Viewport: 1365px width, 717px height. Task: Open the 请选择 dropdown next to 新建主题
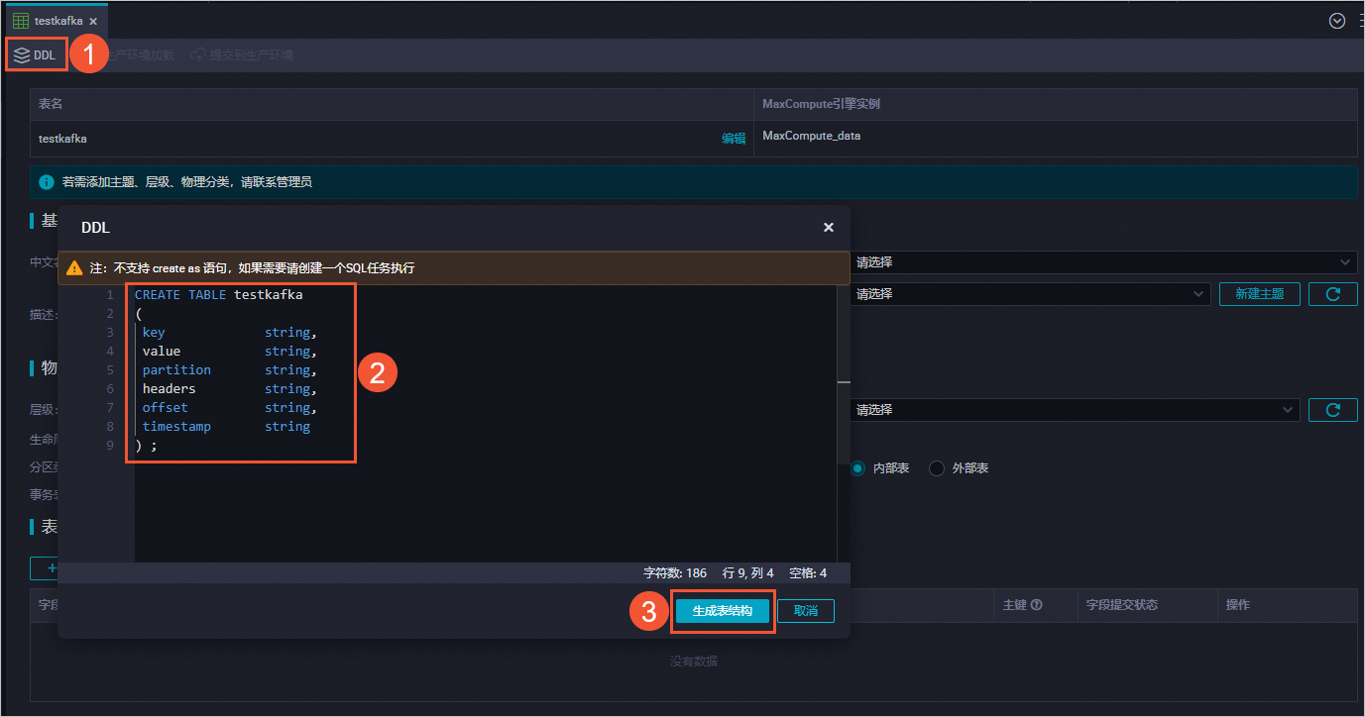(x=1030, y=294)
